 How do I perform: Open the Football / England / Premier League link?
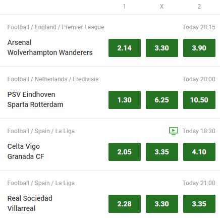tap(56, 27)
